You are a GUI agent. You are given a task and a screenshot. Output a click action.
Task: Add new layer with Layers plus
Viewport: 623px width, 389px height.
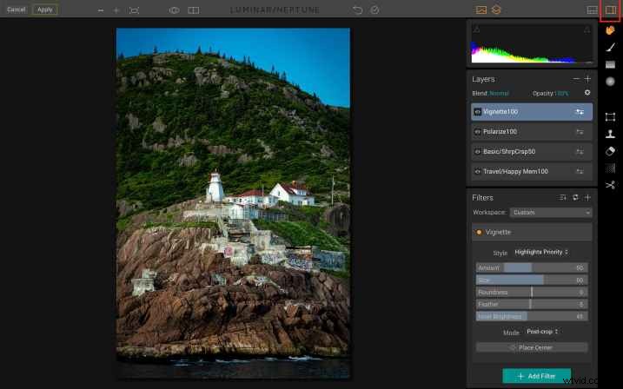(587, 79)
